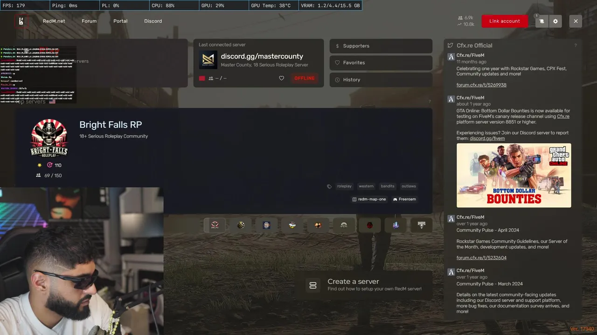
Task: Select the blue square badge server icon
Action: click(266, 225)
